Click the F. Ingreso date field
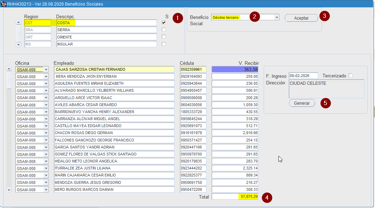The height and width of the screenshot is (208, 375). 303,76
